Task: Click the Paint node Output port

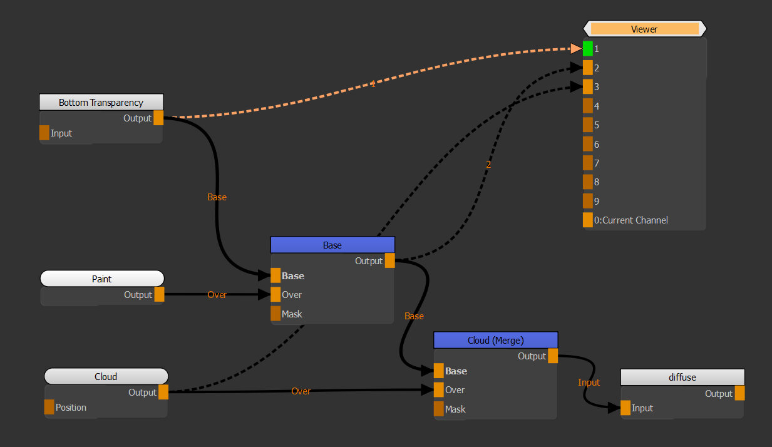Action: tap(159, 294)
